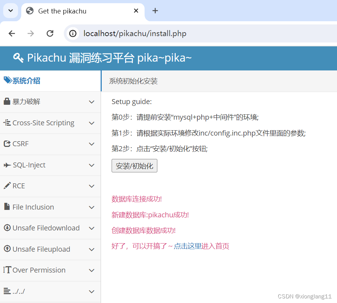
Task: Click the key icon in Pikachu header
Action: tap(18, 58)
